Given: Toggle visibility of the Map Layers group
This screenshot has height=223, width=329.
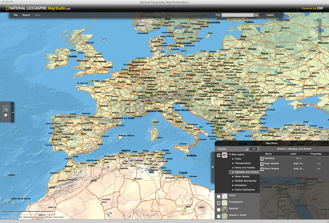Looking at the screenshot, I should (x=218, y=155).
